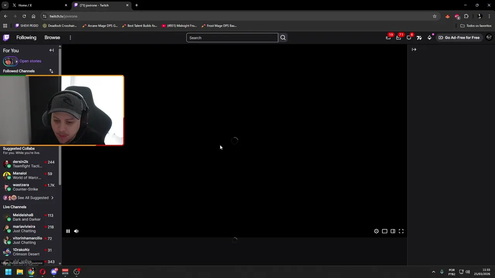Open the Browse page

pos(52,37)
